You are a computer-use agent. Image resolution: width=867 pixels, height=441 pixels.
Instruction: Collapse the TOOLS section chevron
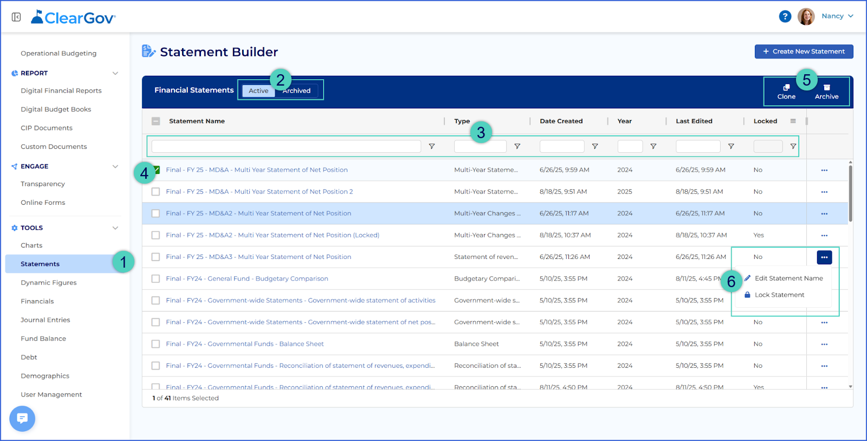point(115,228)
